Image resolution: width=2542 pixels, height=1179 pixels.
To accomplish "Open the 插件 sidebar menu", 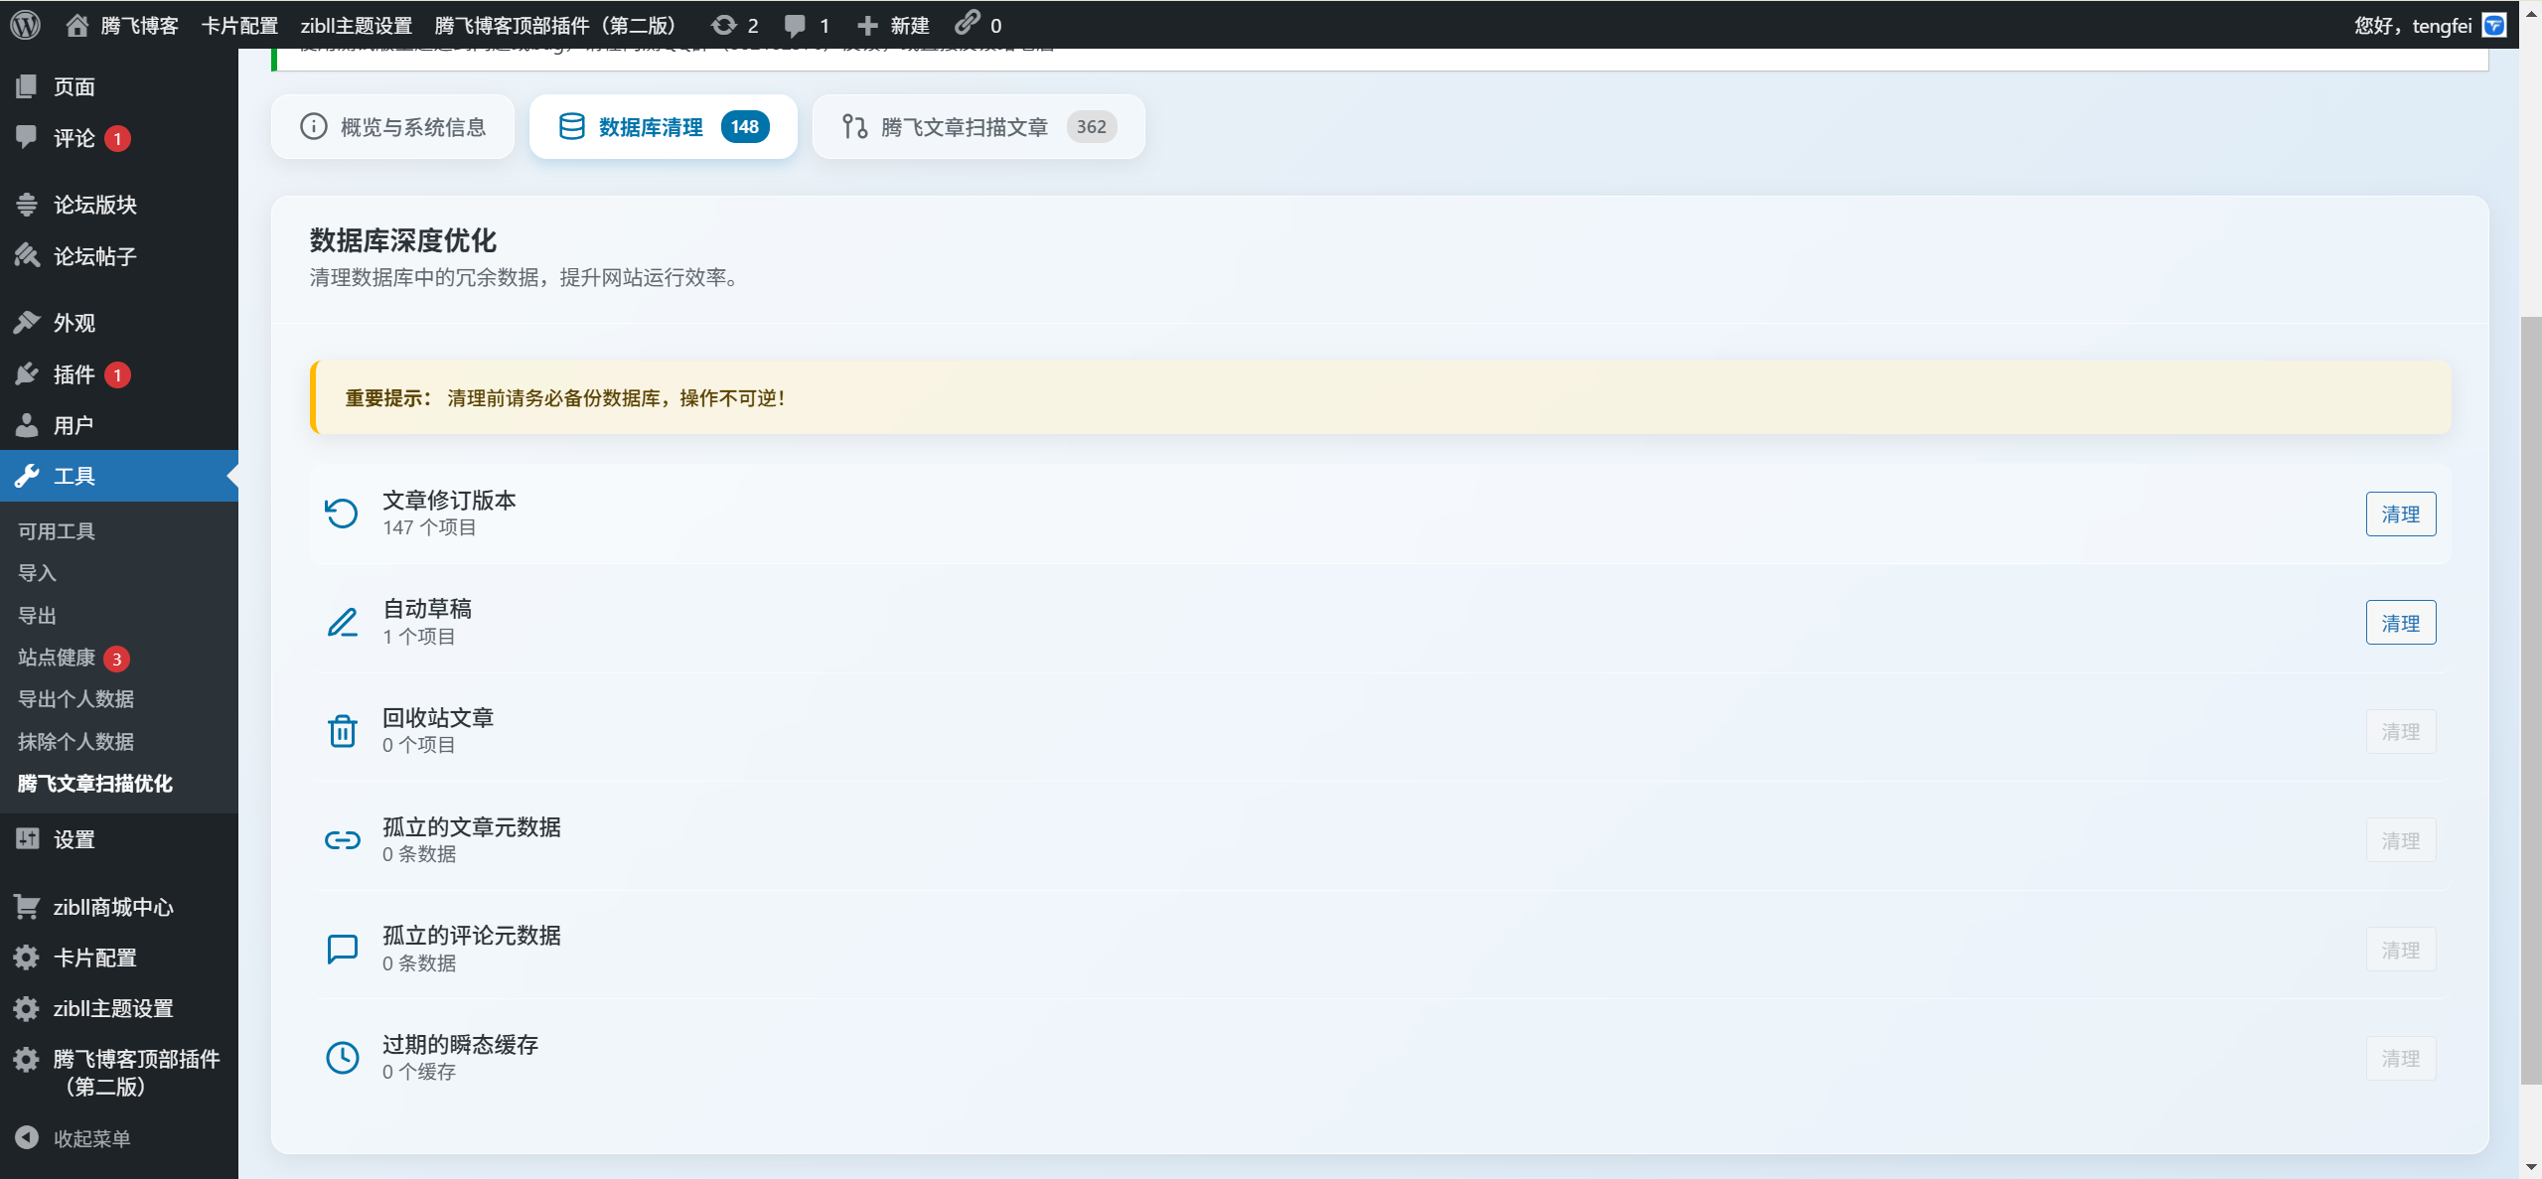I will (x=74, y=374).
